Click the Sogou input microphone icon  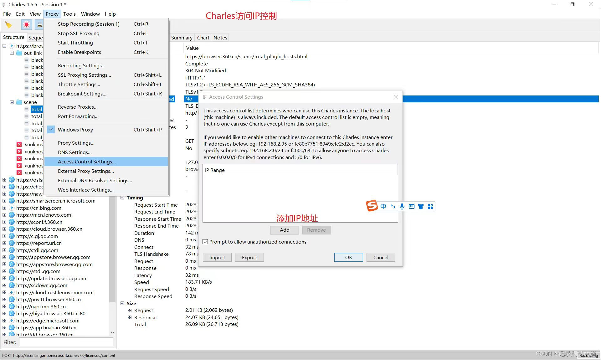(x=402, y=206)
